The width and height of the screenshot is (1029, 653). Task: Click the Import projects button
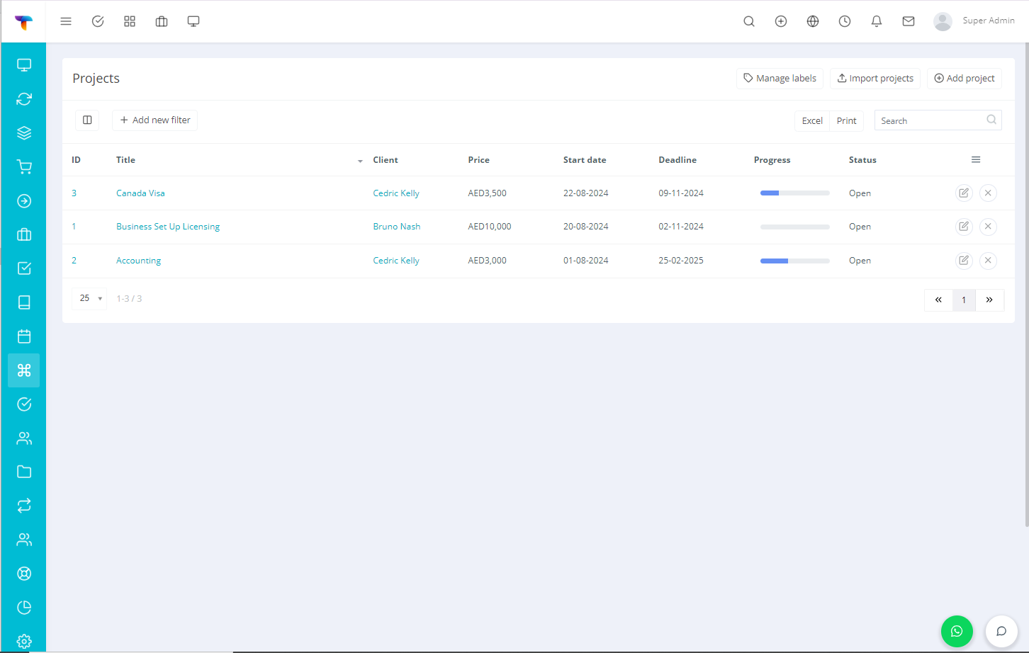[875, 79]
